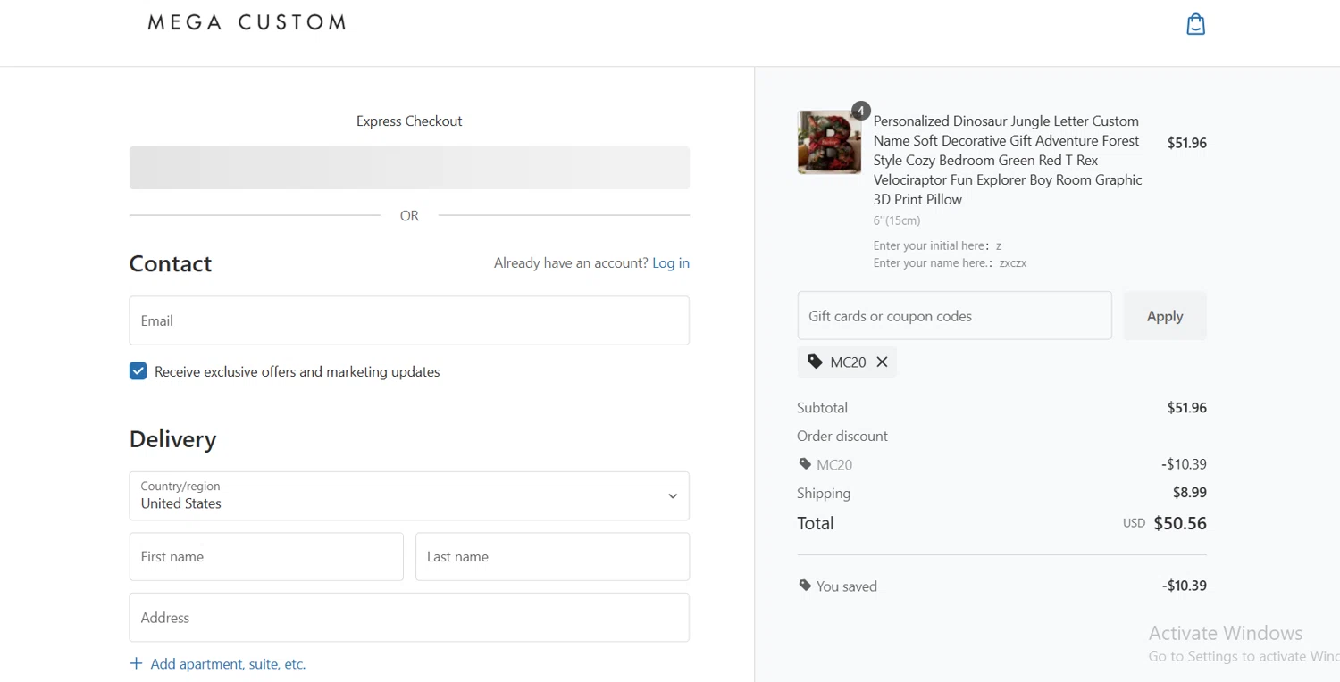Click the Log in link
The image size is (1340, 682).
[x=671, y=262]
